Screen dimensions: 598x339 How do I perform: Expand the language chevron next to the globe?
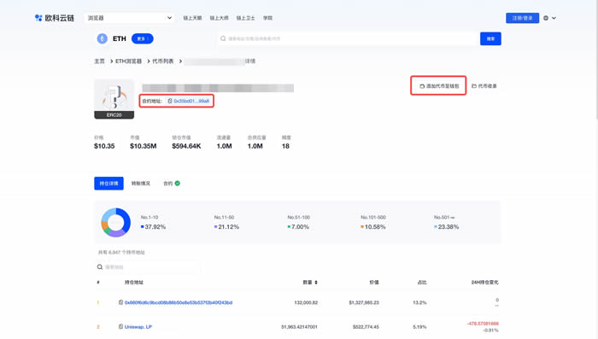pyautogui.click(x=554, y=18)
